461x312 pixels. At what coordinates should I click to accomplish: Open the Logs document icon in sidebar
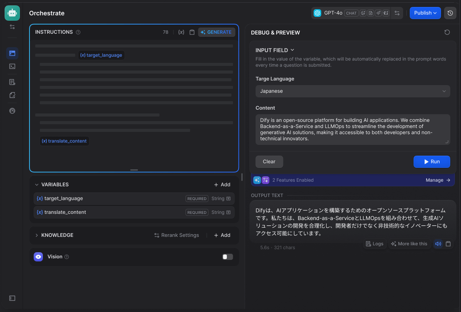click(x=12, y=82)
